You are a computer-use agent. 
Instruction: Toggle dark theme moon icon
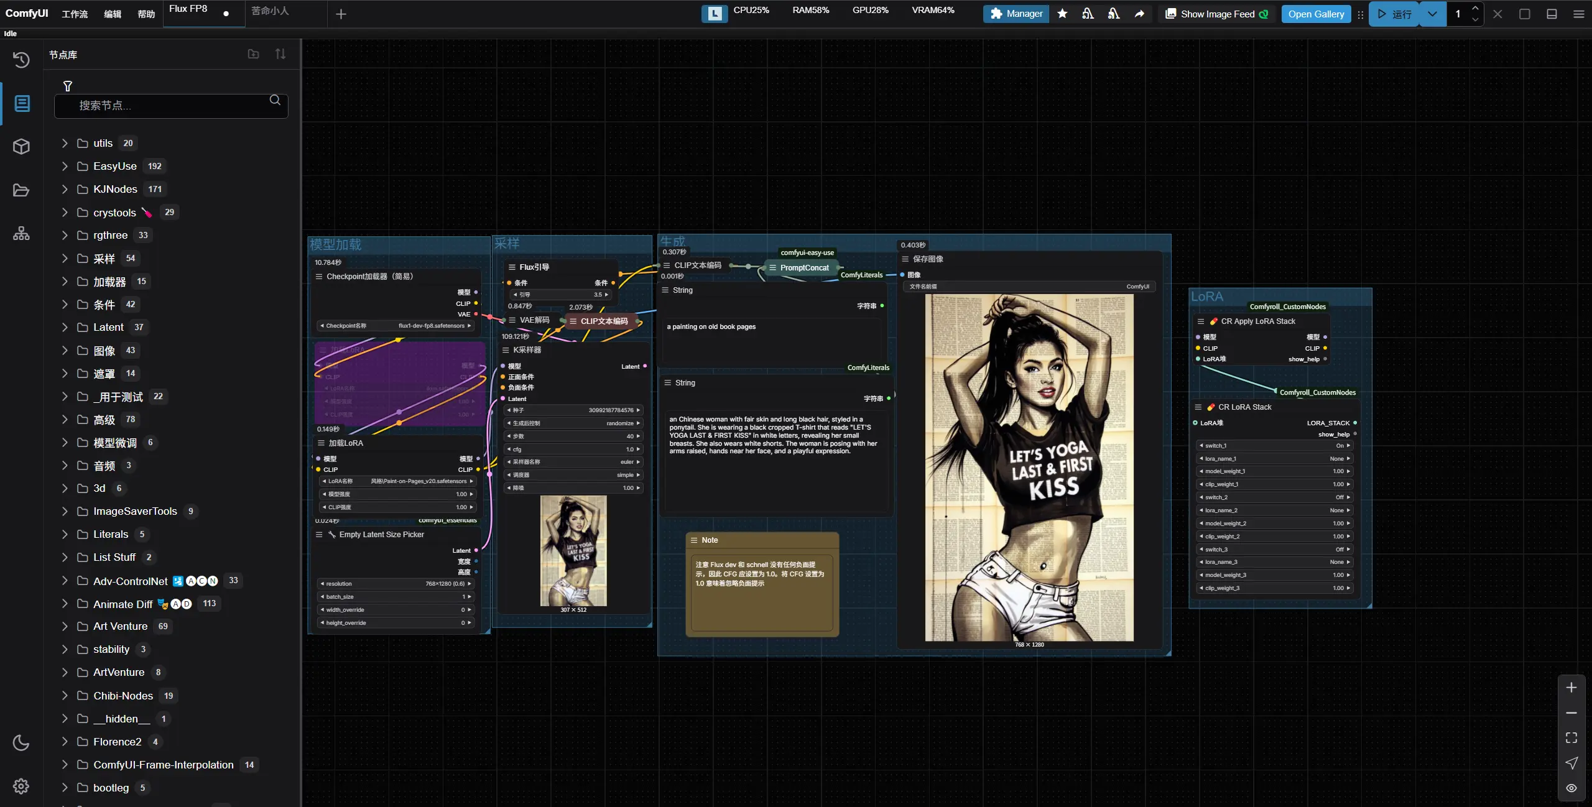21,742
